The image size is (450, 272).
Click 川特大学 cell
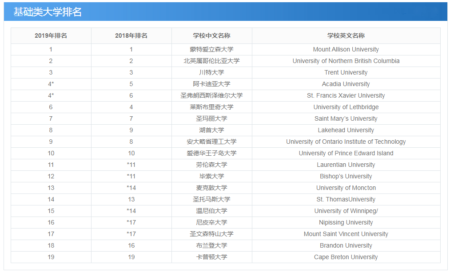[211, 72]
